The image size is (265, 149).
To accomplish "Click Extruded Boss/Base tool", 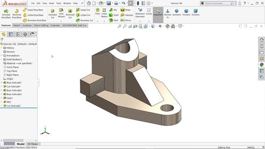I will pos(6,14).
